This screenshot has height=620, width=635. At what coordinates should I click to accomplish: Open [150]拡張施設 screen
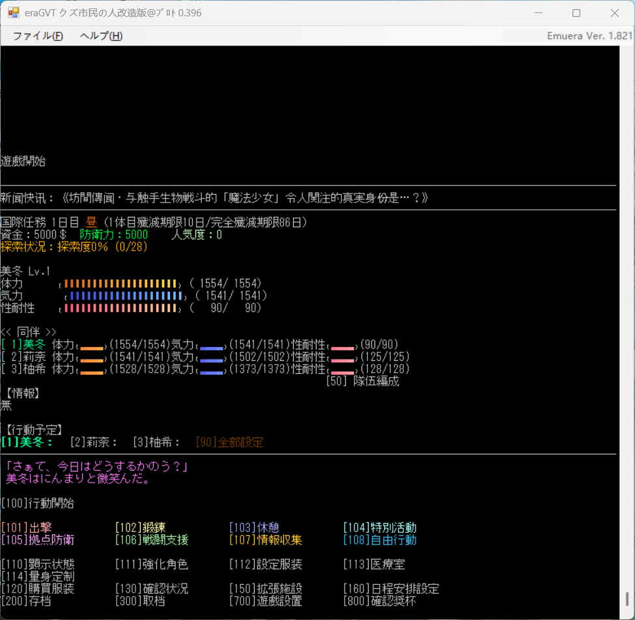click(266, 588)
